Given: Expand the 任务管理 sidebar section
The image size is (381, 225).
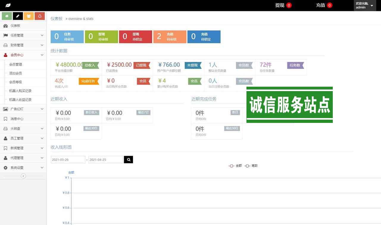Looking at the screenshot, I should pos(23,35).
